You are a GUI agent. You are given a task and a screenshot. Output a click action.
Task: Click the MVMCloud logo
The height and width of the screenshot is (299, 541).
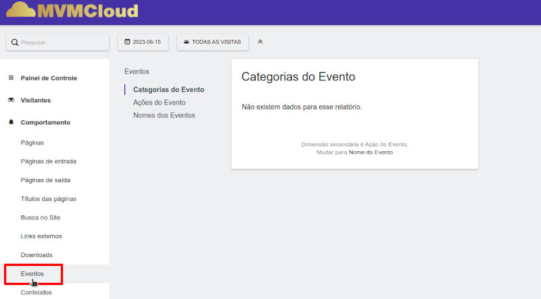72,10
